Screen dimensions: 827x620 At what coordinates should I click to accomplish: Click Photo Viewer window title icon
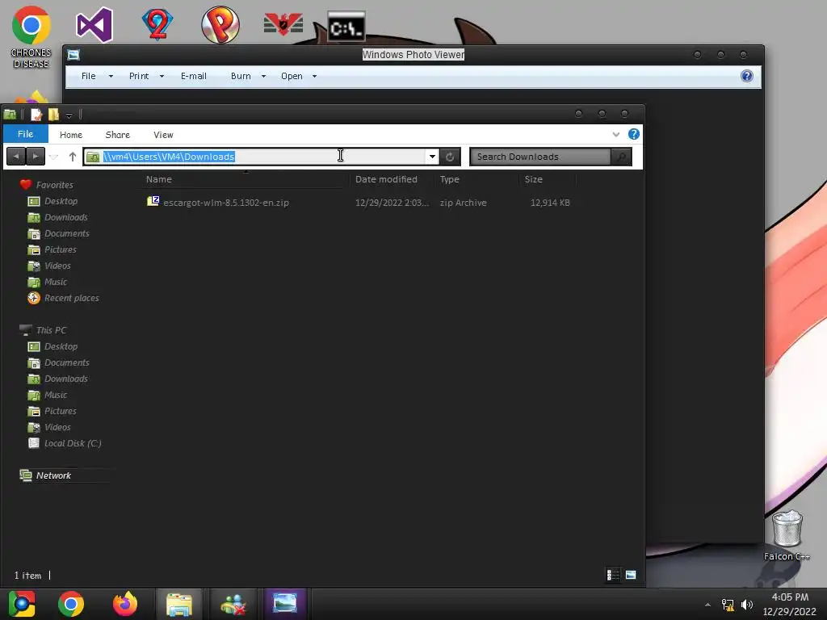tap(73, 54)
